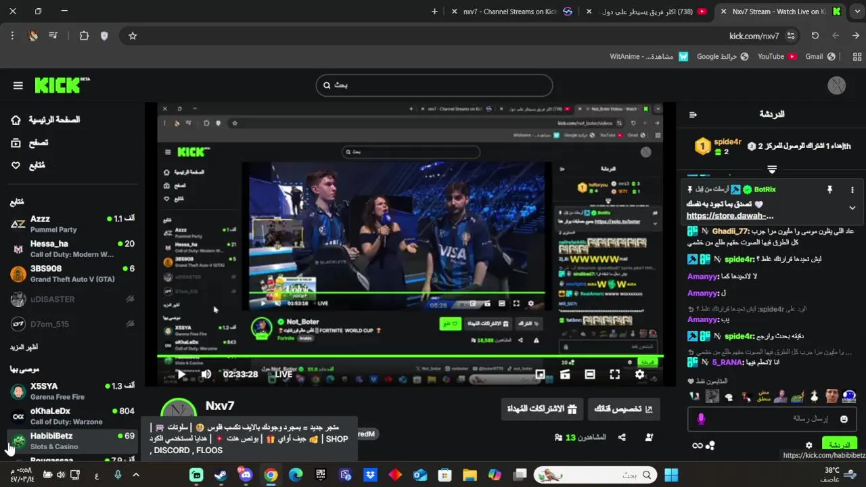Open the pinned message three-dot menu
866x487 pixels.
pyautogui.click(x=852, y=190)
